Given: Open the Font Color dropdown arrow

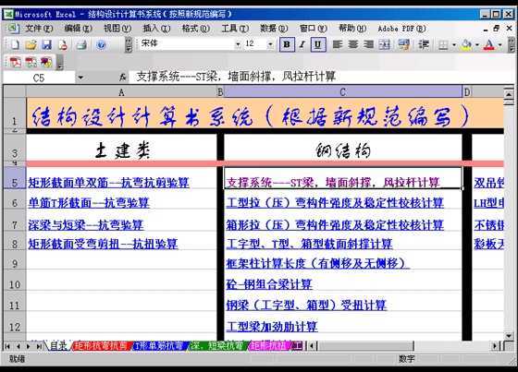Looking at the screenshot, I should pos(500,45).
